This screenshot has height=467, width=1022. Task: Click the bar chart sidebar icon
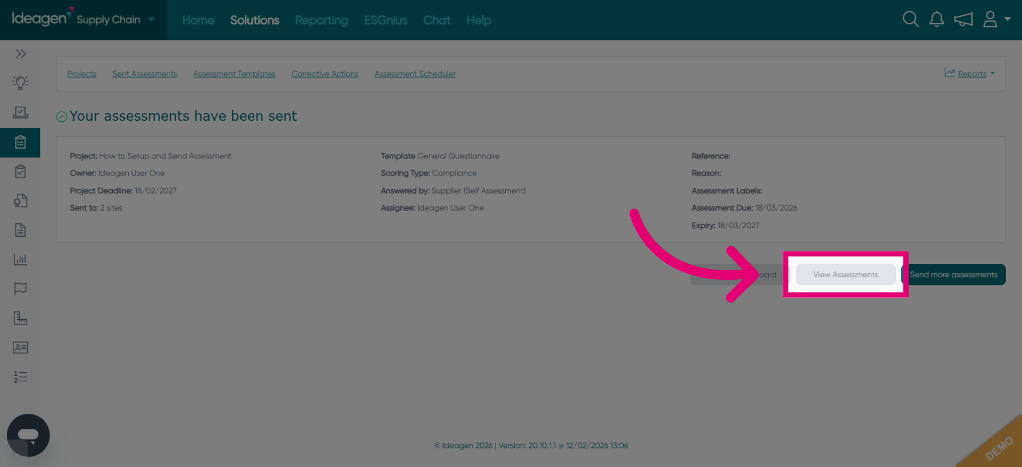pos(20,260)
